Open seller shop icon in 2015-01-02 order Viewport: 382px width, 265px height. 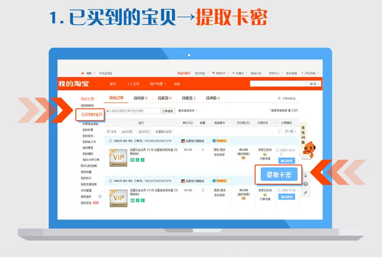point(183,181)
